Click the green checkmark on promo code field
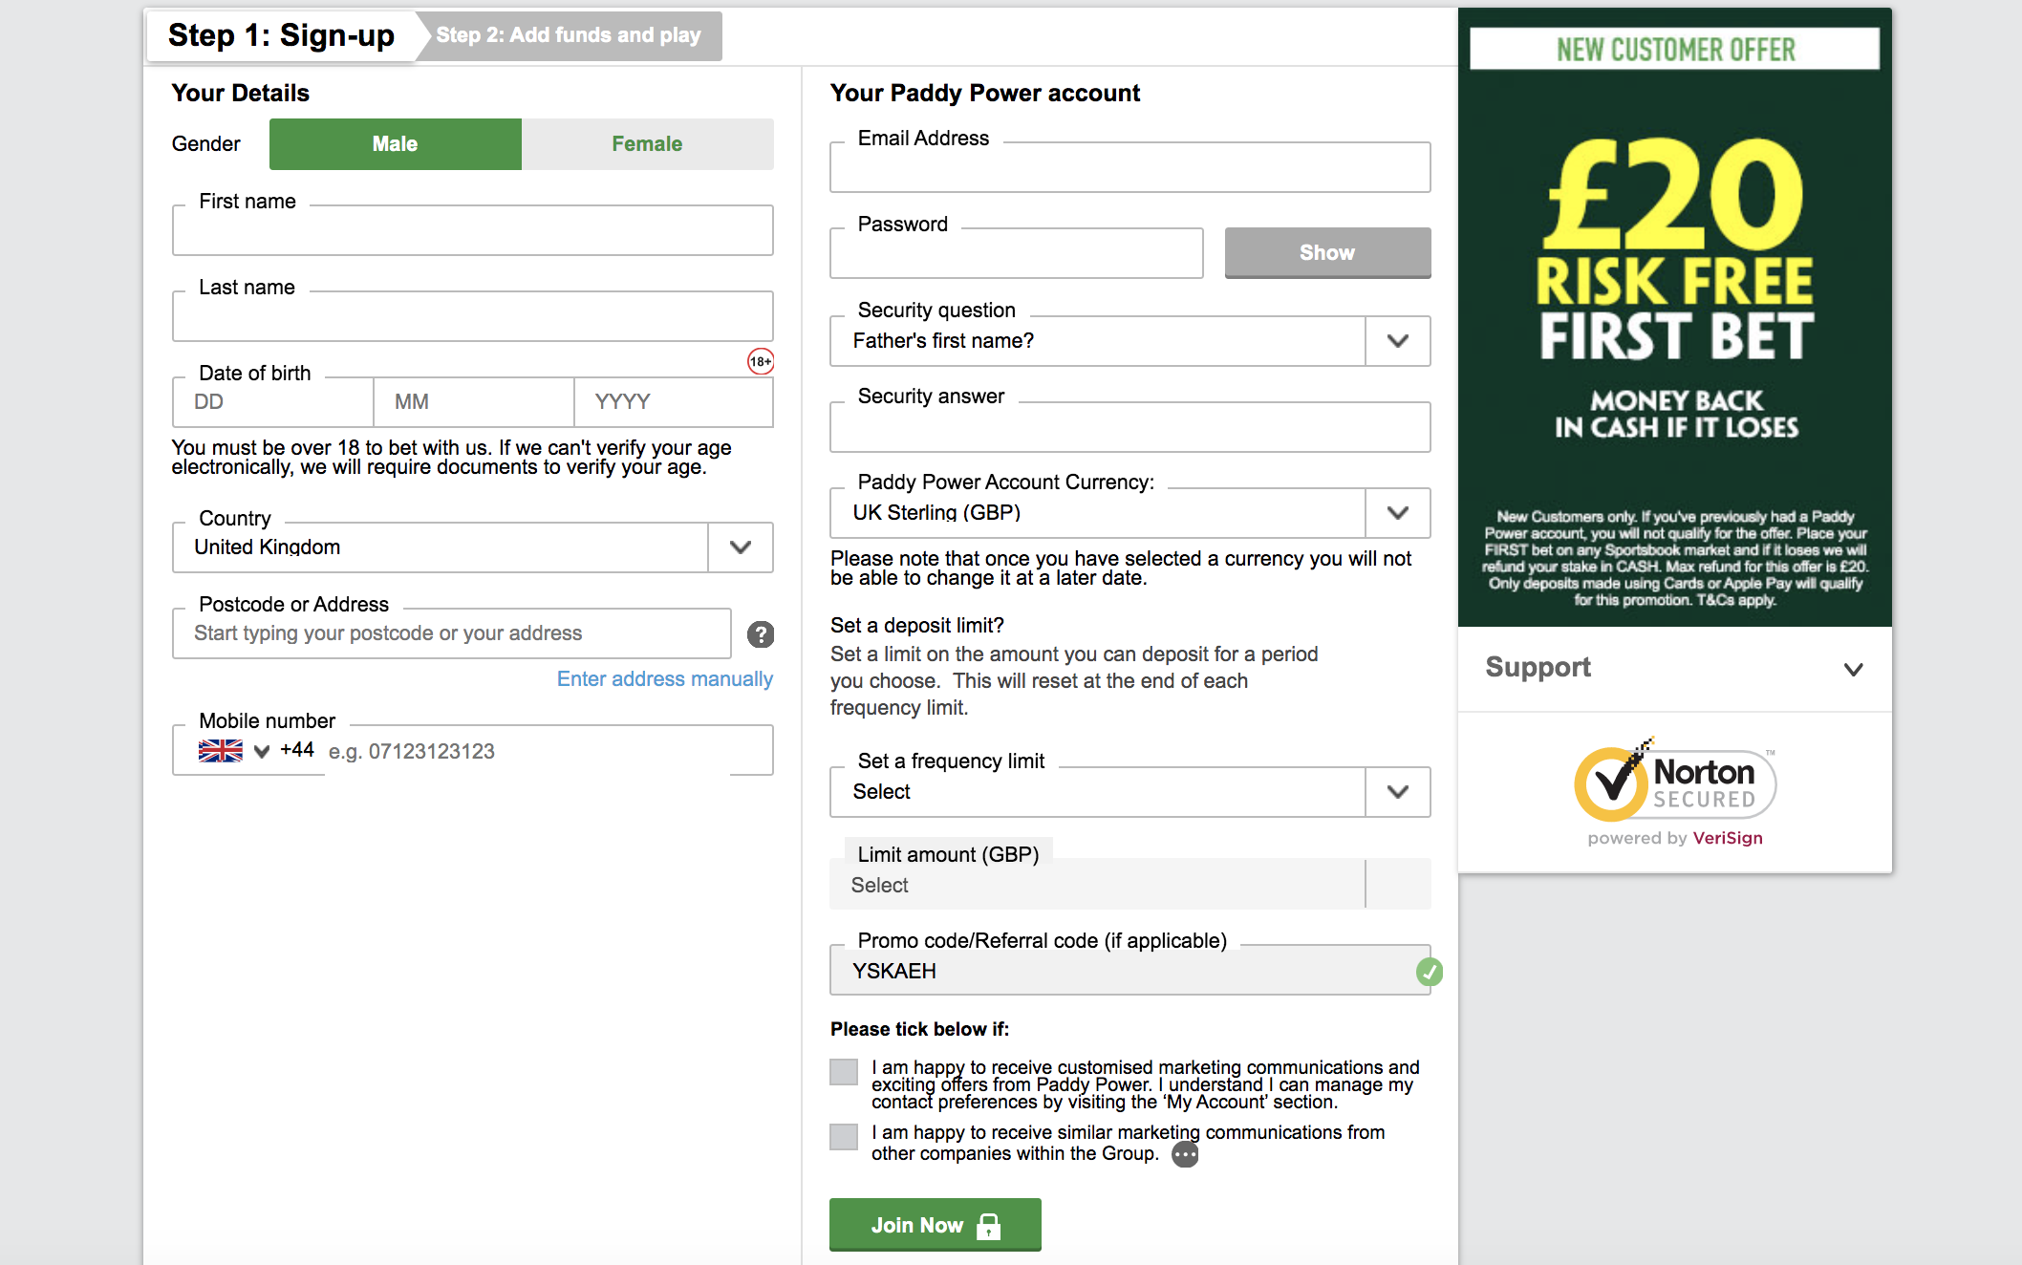Viewport: 2022px width, 1265px height. tap(1429, 971)
